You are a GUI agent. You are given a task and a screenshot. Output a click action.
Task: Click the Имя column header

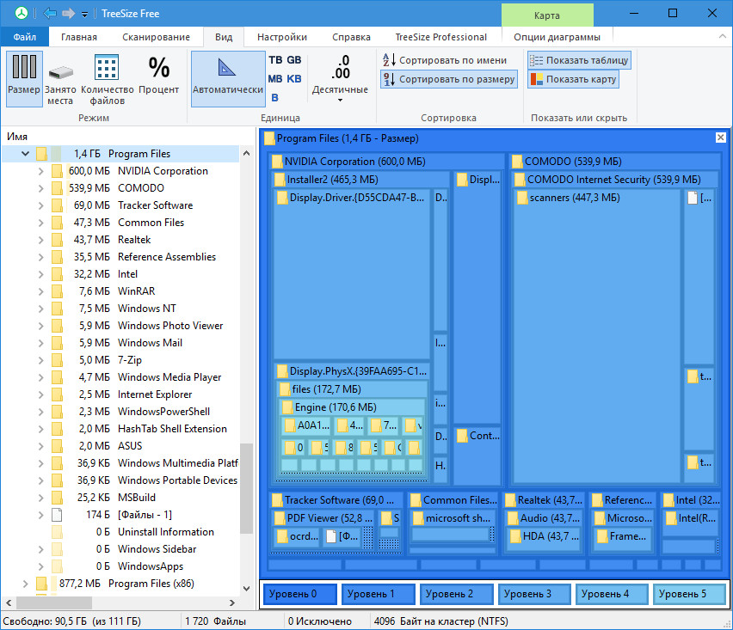[17, 137]
